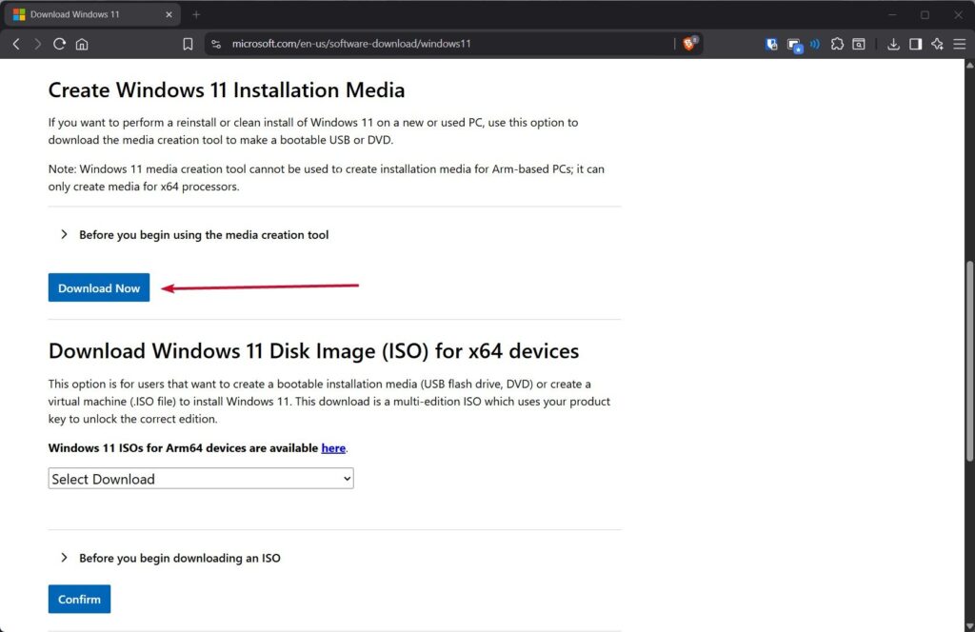Open the Select Download dropdown
Viewport: 975px width, 632px height.
[x=200, y=479]
